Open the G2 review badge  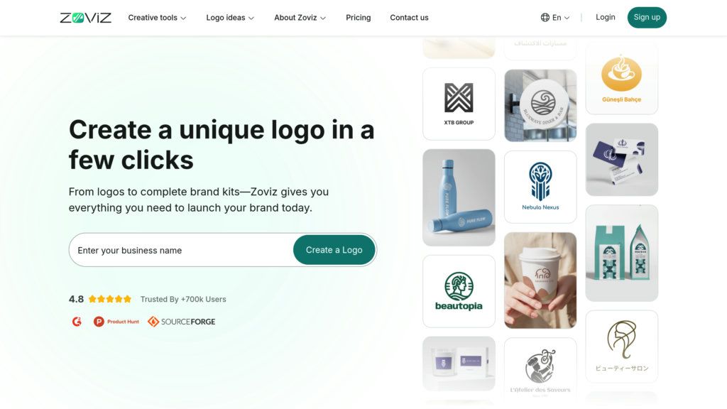coord(77,322)
